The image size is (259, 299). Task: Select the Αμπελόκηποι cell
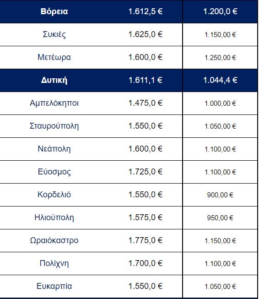(54, 103)
